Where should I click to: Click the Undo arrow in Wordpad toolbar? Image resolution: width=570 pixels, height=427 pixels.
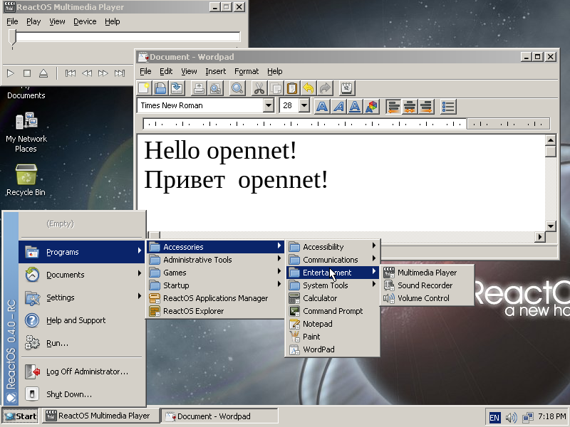(x=309, y=88)
